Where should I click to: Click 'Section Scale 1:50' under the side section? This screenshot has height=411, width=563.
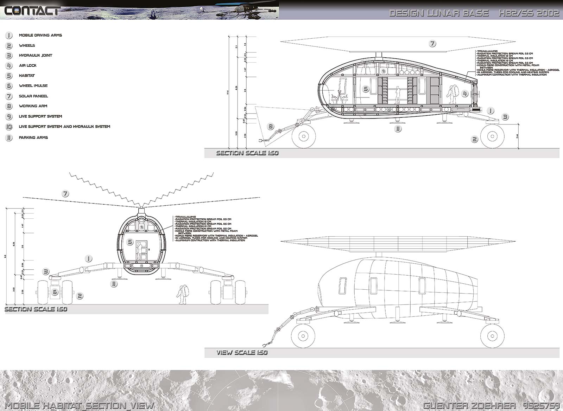coord(247,153)
